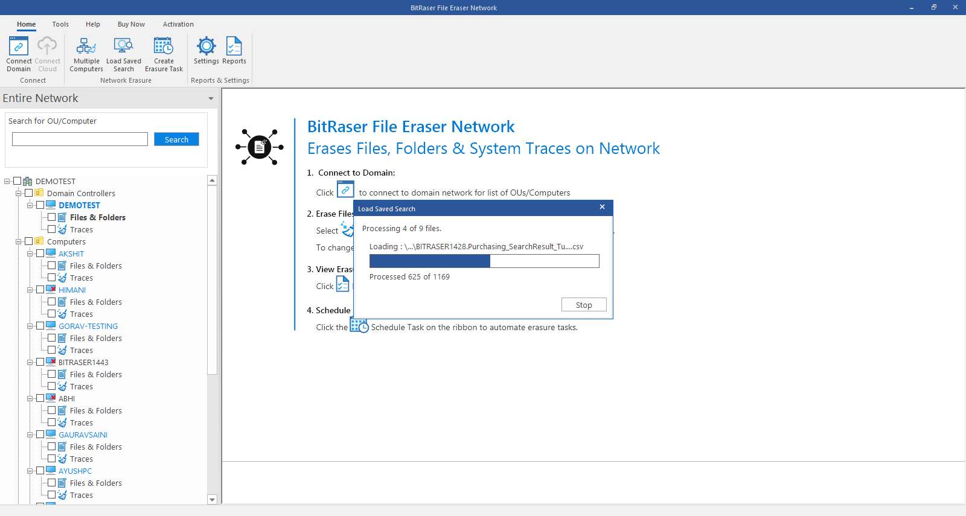The width and height of the screenshot is (966, 516).
Task: Open Load Saved Search tool
Action: [124, 46]
